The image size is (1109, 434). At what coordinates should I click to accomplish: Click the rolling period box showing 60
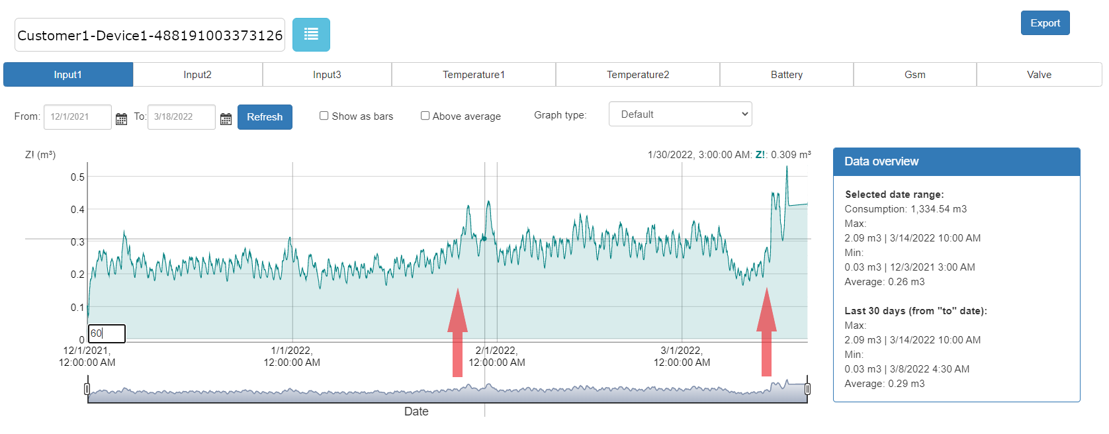pyautogui.click(x=107, y=333)
